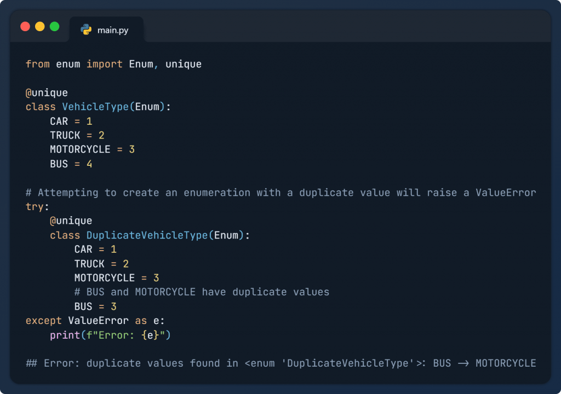Click the 'BUS = 3' line
The image size is (561, 394).
95,306
